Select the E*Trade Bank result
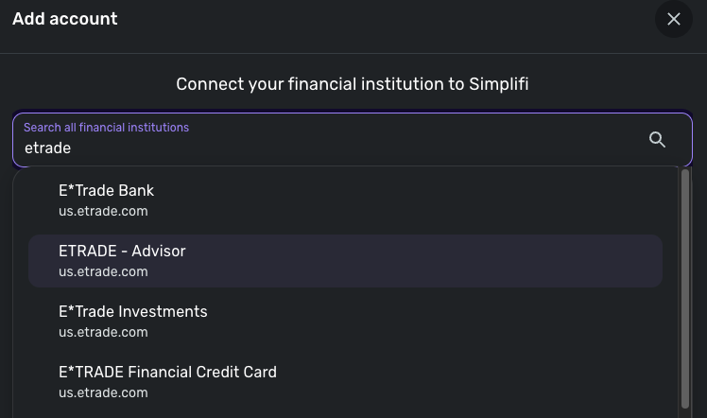The image size is (707, 418). pyautogui.click(x=106, y=191)
